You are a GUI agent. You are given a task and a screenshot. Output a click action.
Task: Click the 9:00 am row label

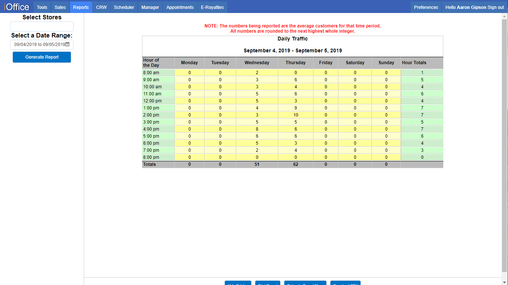[x=158, y=80]
